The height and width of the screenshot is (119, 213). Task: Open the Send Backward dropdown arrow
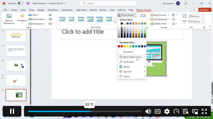coord(169,19)
